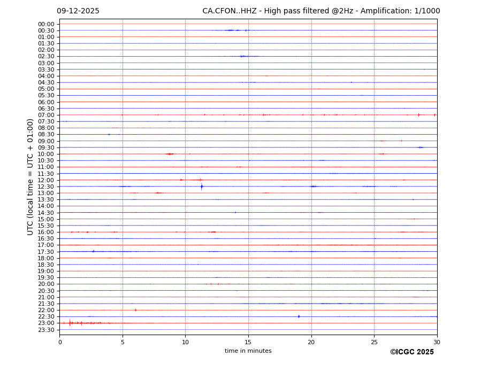Click the UTC local time y-axis label
Image resolution: width=496 pixels, height=372 pixels.
pyautogui.click(x=30, y=176)
